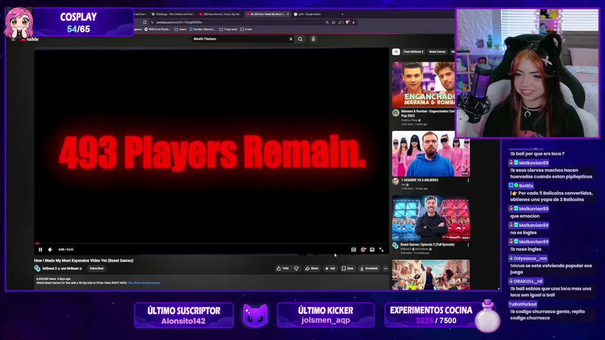Focus the YouTube search field 'Mastín Tibetano'

(239, 39)
